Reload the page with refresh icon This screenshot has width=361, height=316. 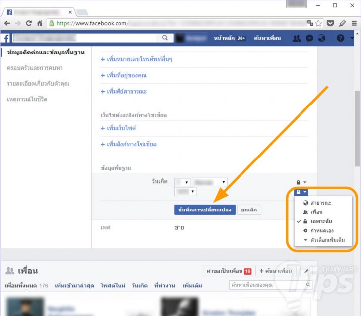click(29, 23)
